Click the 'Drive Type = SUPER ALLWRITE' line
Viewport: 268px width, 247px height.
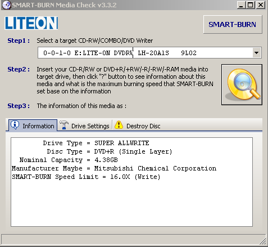point(96,143)
